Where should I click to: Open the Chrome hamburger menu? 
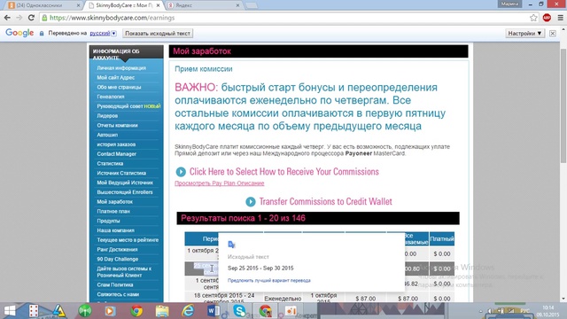[x=560, y=18]
